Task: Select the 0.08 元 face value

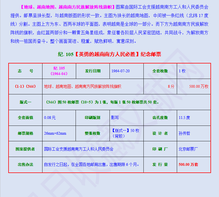Action: pos(50,118)
